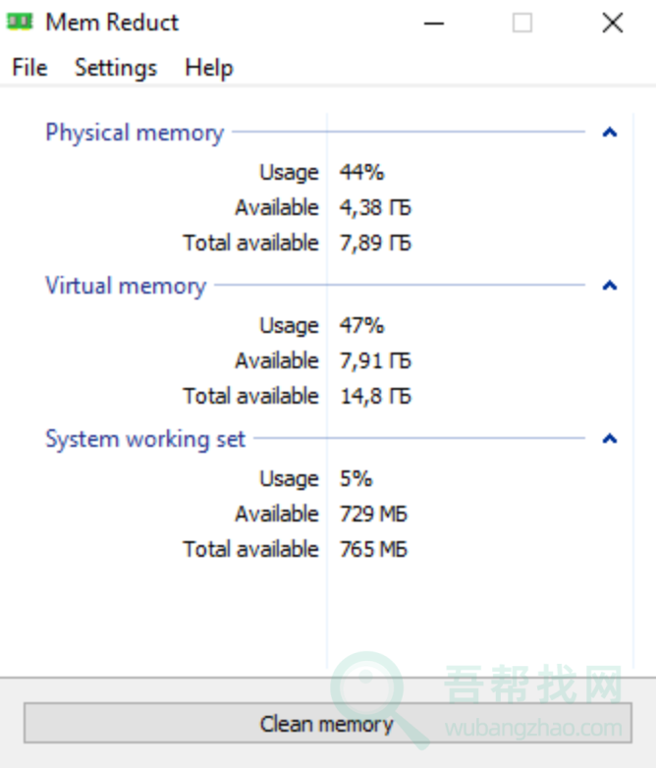Select virtual Total available 14,8 value

click(376, 396)
